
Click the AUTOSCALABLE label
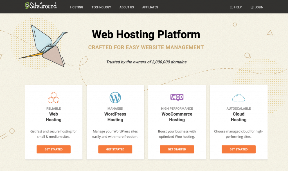pos(238,109)
